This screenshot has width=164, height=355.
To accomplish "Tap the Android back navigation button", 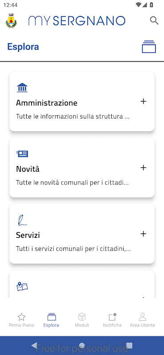I will tap(34, 346).
